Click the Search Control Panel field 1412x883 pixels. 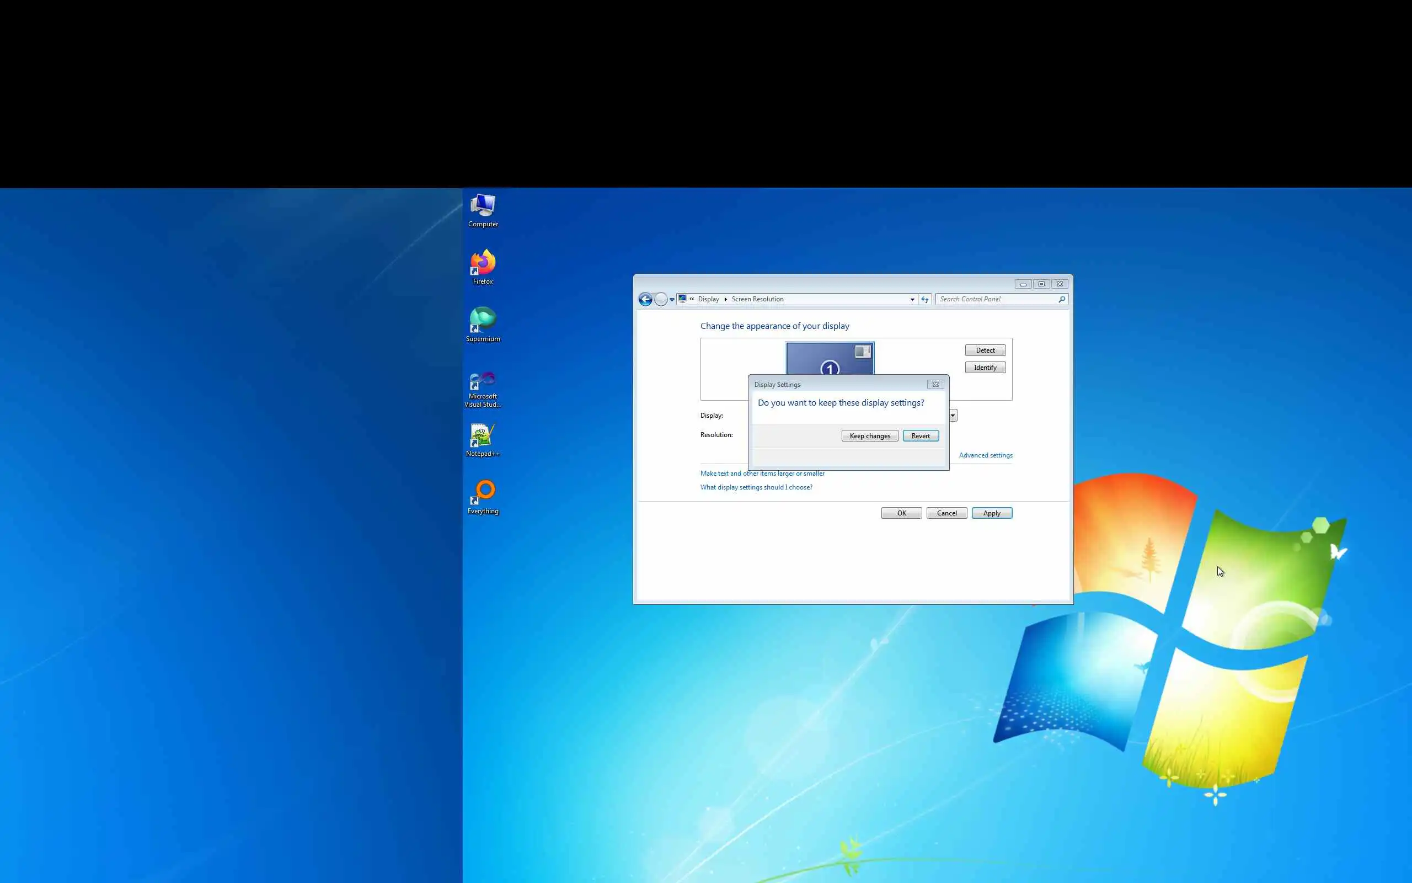997,299
